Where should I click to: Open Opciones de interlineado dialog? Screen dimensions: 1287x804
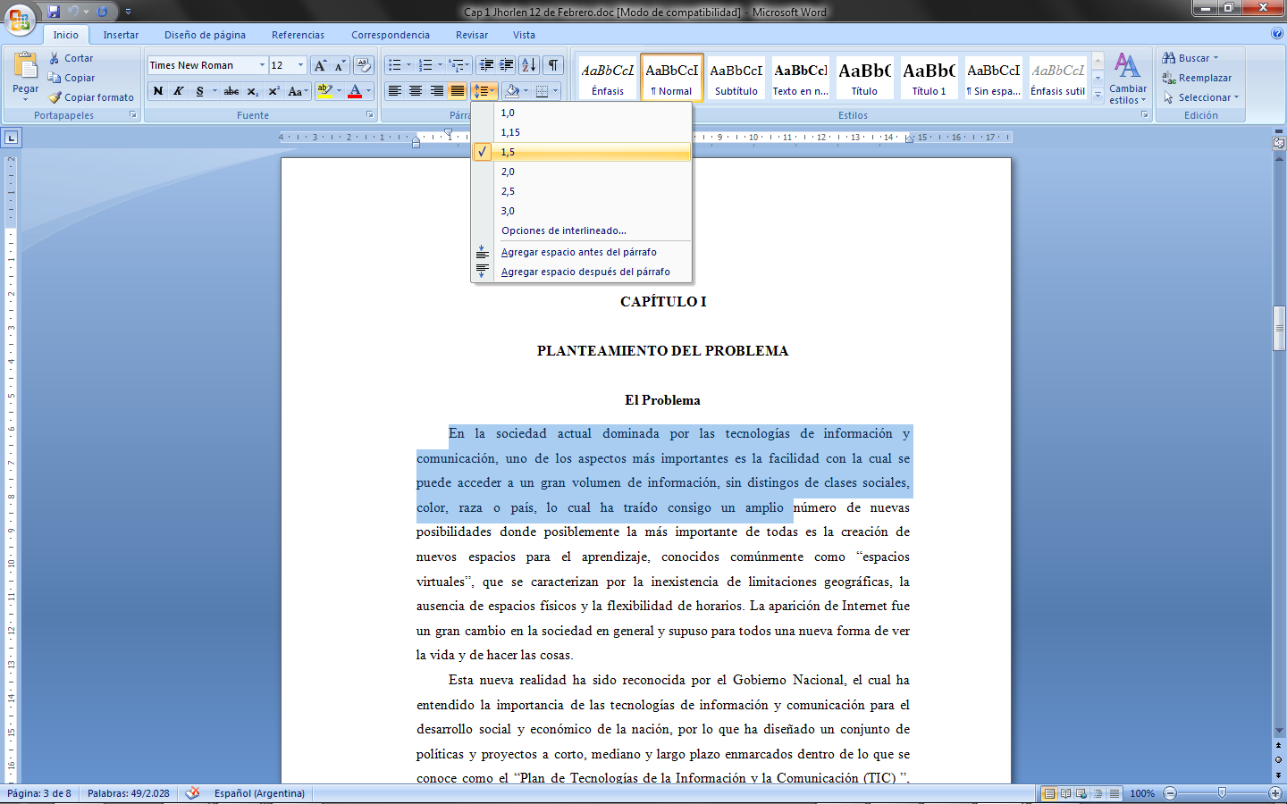pyautogui.click(x=562, y=230)
